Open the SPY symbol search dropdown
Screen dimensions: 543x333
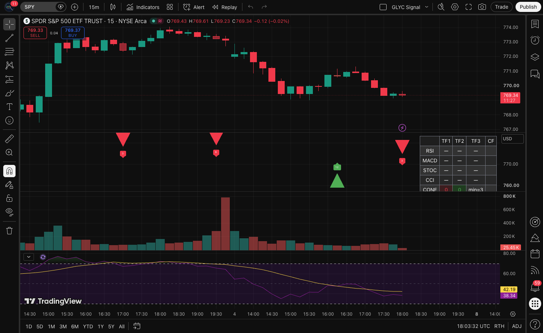pos(43,7)
